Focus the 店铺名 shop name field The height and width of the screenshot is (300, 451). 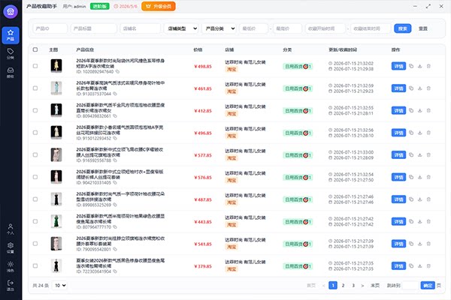[x=141, y=28]
